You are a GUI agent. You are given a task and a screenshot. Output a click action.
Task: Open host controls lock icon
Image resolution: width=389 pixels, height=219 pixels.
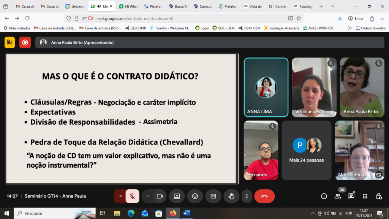(378, 196)
